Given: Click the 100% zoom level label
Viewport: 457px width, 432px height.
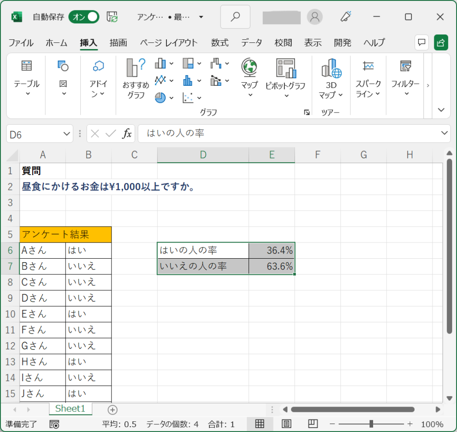Looking at the screenshot, I should [432, 424].
